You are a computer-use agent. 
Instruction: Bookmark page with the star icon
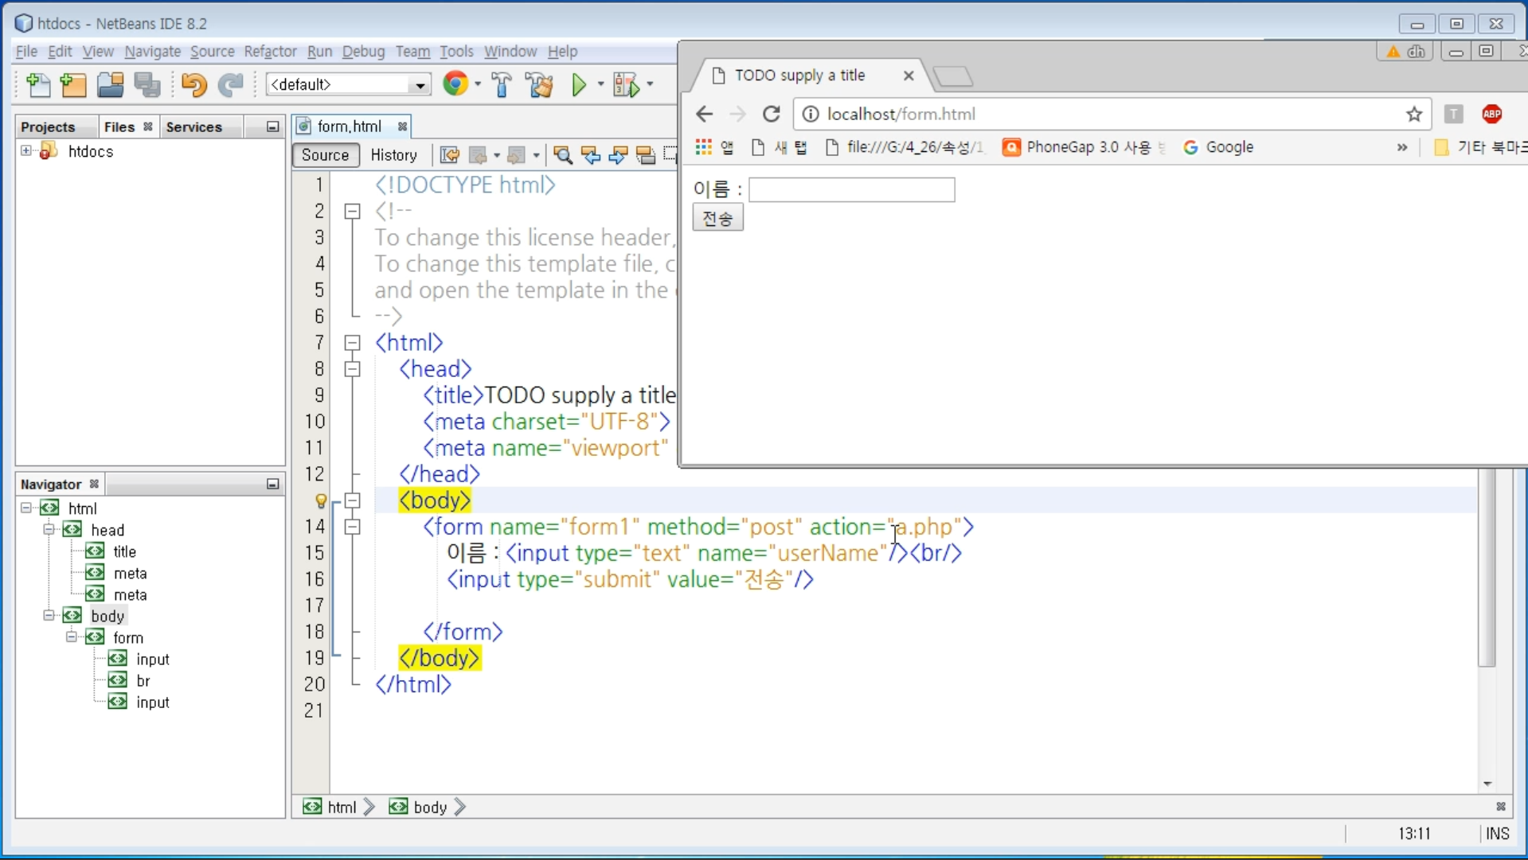[x=1414, y=114]
